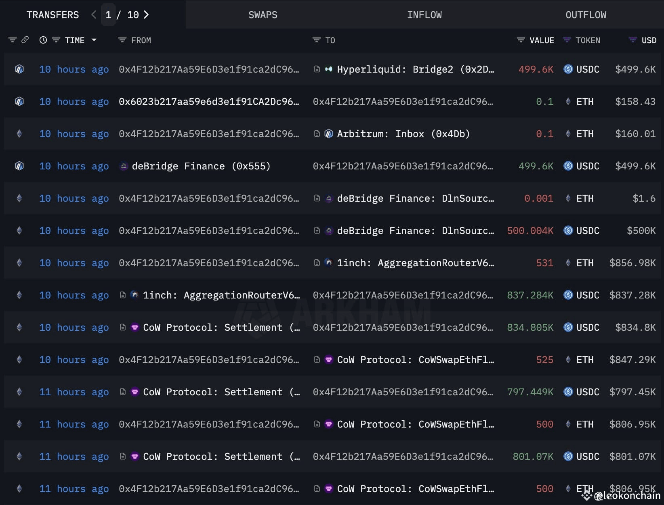The image size is (664, 505).
Task: Click the USD amount $1.6
Action: click(644, 198)
